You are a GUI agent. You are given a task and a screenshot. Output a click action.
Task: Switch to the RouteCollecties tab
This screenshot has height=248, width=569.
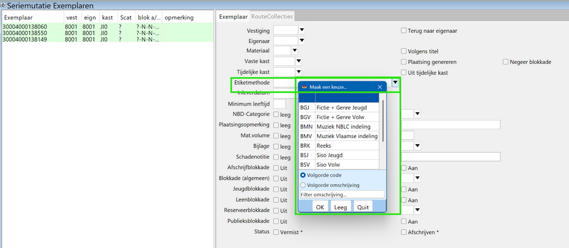coord(272,17)
